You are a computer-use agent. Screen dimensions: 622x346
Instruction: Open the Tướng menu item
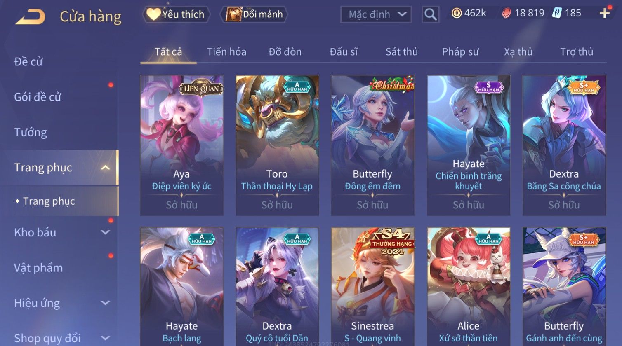pos(31,133)
